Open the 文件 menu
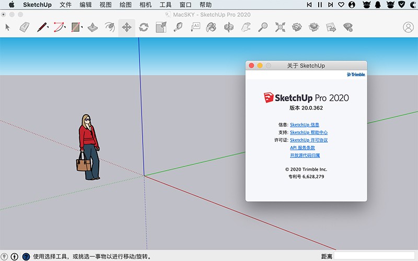 [66, 5]
